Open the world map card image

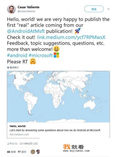coord(58,97)
